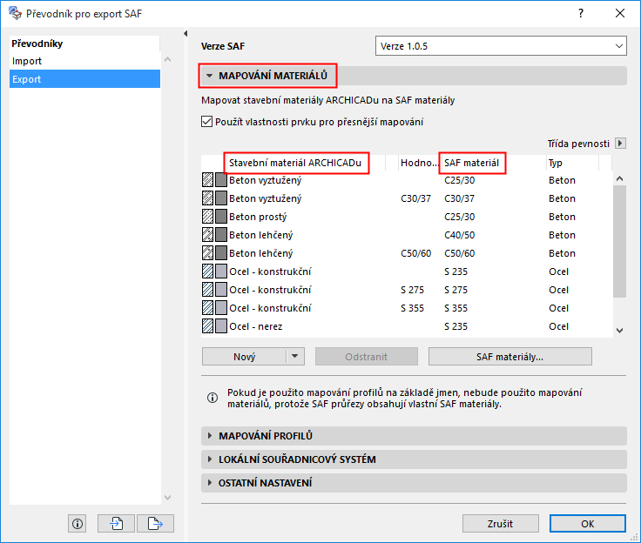Click the C50/60 value in Hodno column
The width and height of the screenshot is (641, 543).
point(415,253)
